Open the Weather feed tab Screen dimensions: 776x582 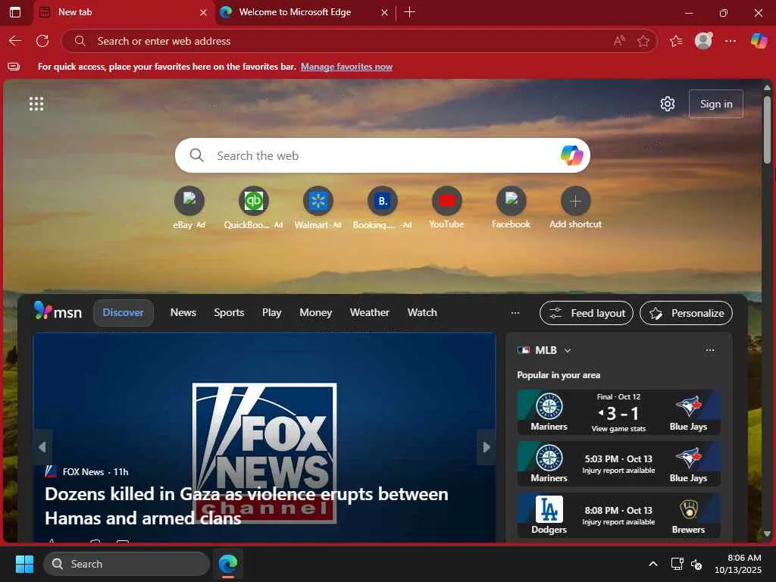(x=369, y=313)
